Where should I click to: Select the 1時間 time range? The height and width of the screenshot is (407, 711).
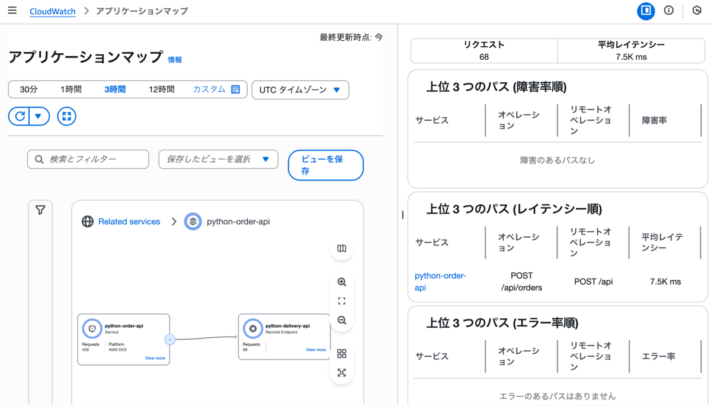coord(71,89)
